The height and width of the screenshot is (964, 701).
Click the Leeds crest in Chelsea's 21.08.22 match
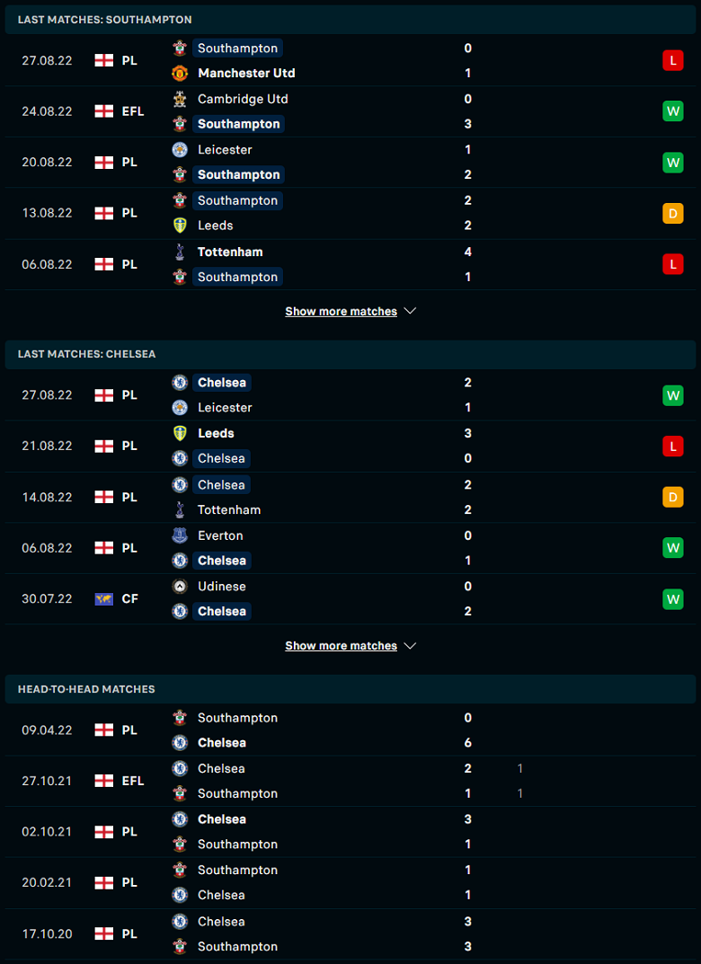point(180,433)
